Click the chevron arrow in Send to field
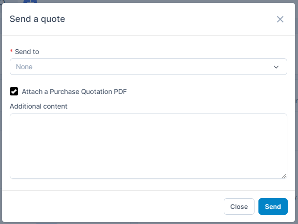The width and height of the screenshot is (298, 224). click(276, 67)
